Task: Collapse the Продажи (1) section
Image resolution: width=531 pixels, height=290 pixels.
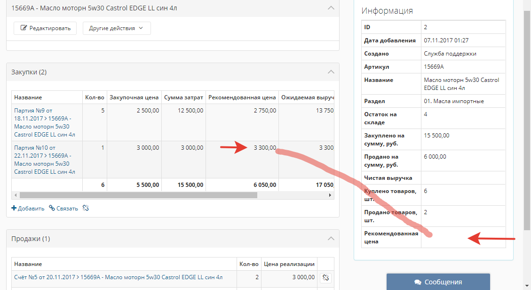Action: [331, 239]
